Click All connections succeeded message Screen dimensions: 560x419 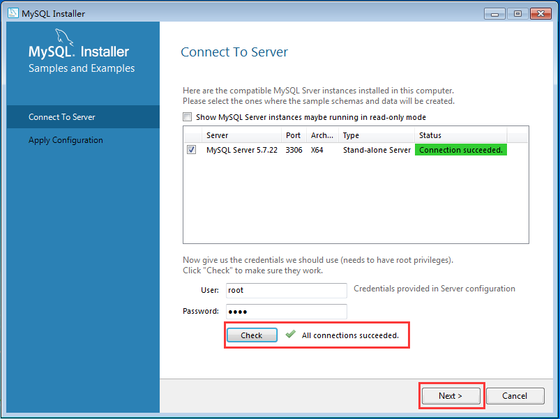350,335
